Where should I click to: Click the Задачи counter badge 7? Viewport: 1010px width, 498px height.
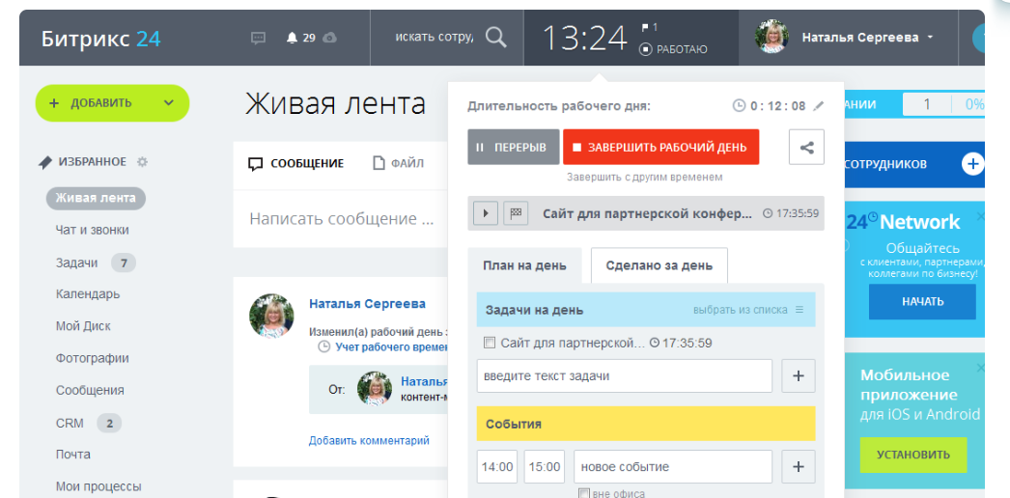click(x=123, y=263)
